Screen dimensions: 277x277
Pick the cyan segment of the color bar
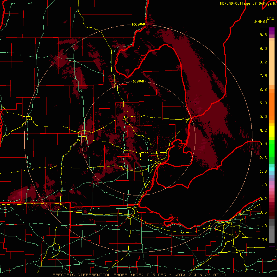tap(272, 169)
